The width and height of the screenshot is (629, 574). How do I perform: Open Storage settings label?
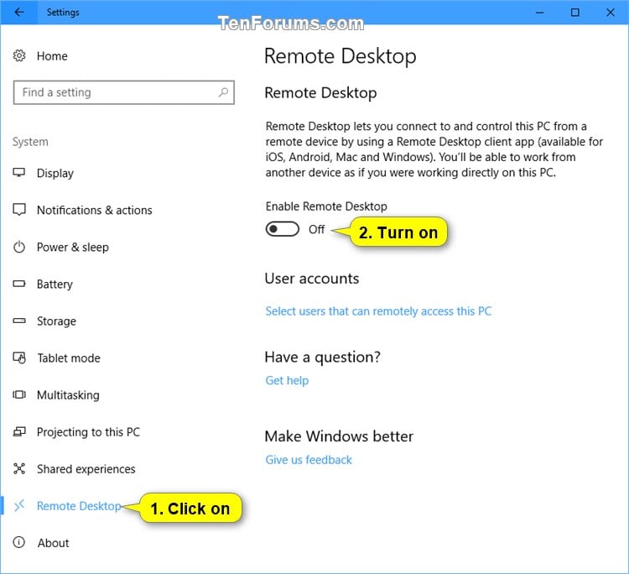click(56, 321)
